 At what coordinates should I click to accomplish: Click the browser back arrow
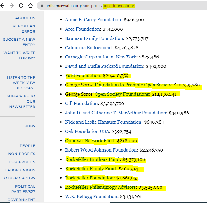pyautogui.click(x=2, y=6)
